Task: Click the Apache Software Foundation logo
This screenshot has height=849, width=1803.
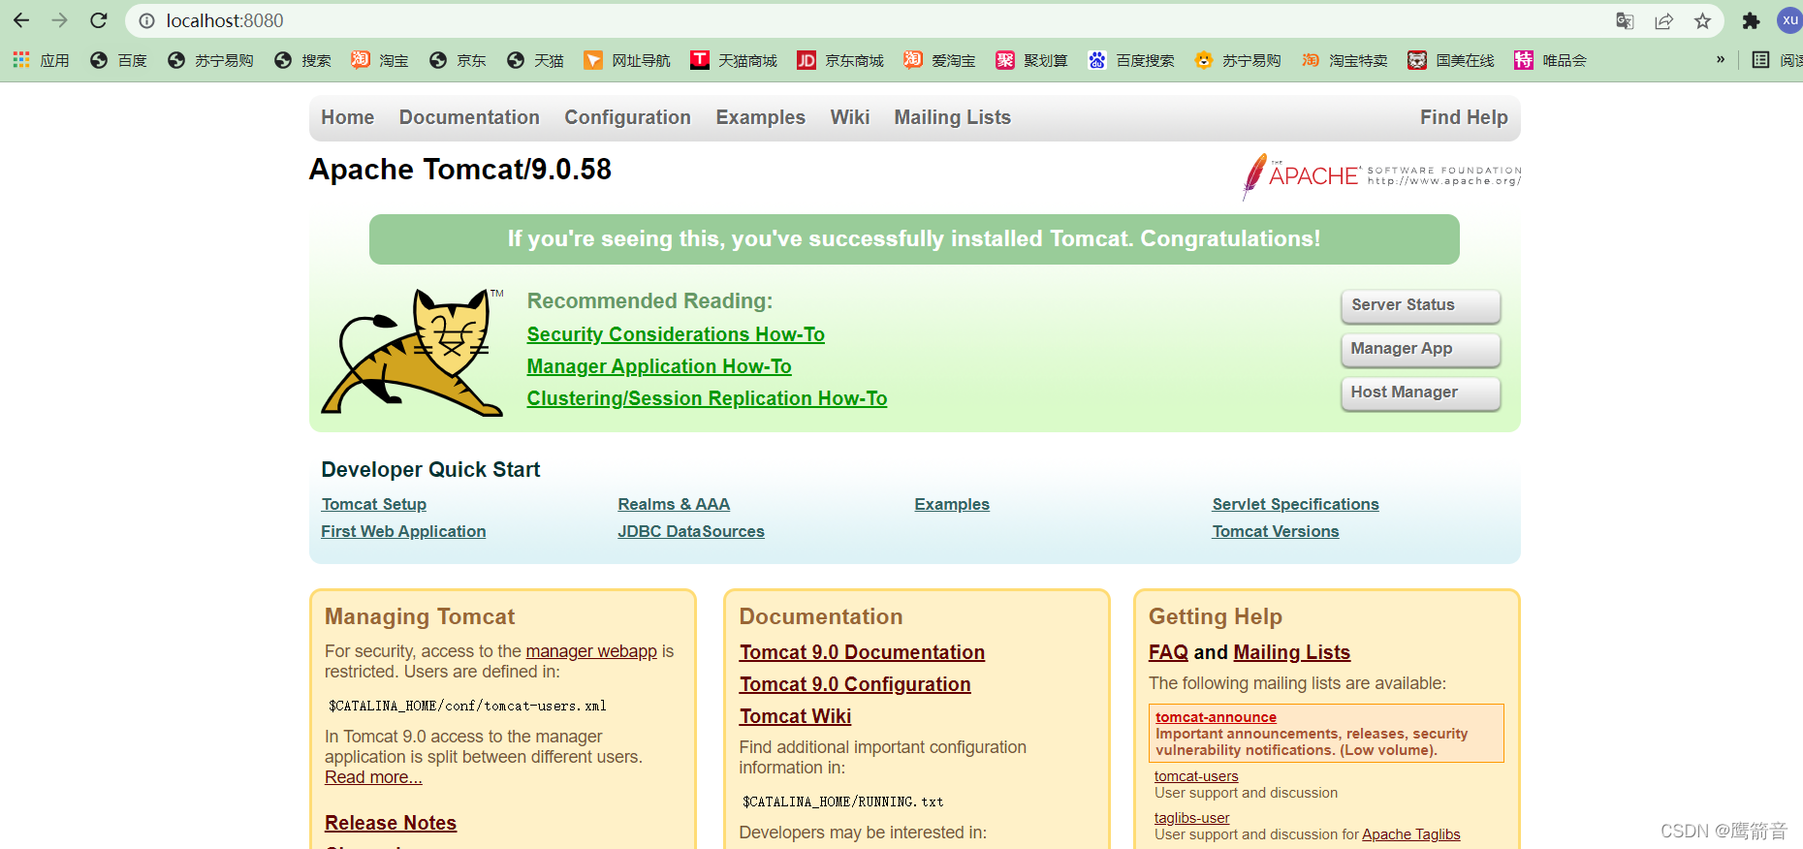Action: pos(1381,176)
